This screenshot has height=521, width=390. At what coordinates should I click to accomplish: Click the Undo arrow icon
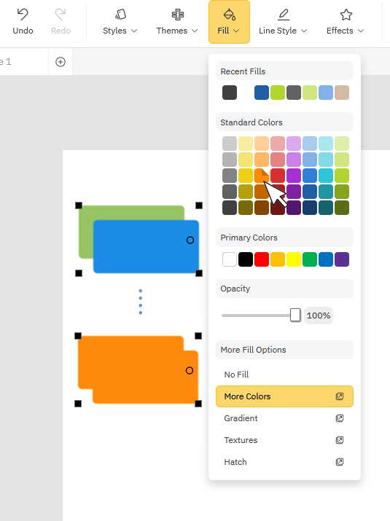pyautogui.click(x=23, y=15)
